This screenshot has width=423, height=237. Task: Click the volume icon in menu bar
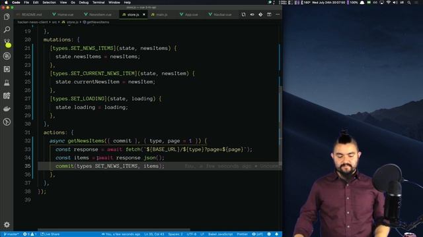pyautogui.click(x=395, y=3)
